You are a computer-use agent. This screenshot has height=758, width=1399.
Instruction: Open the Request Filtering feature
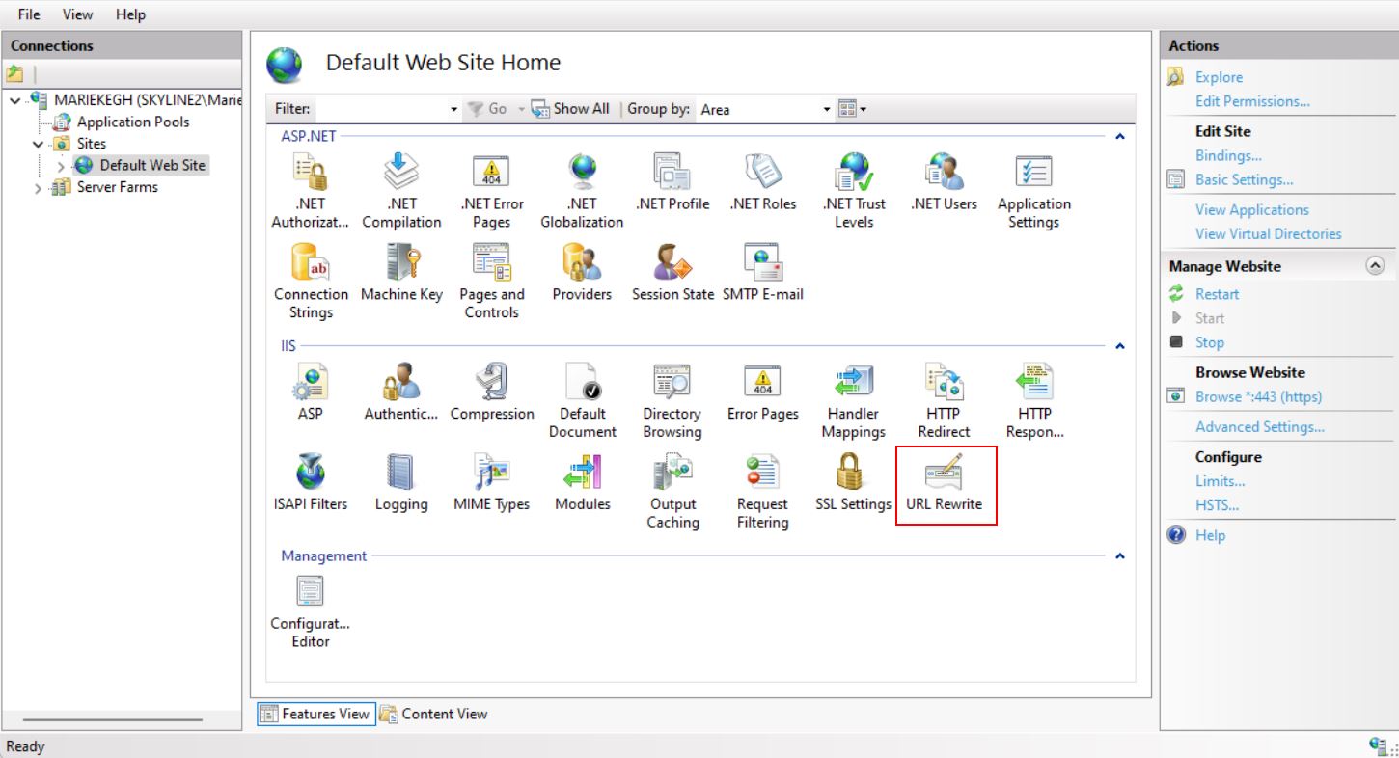tap(763, 492)
